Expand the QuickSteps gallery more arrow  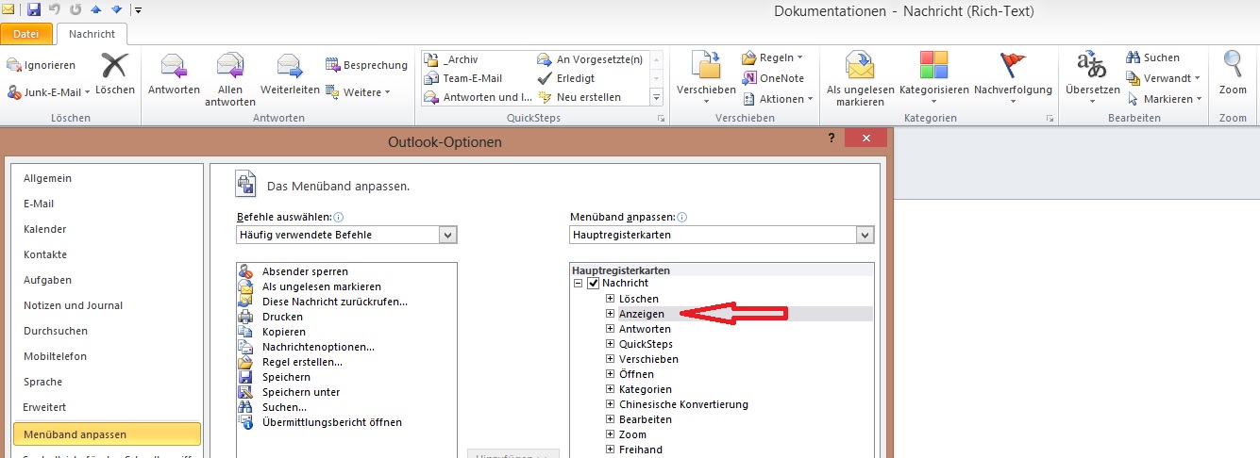pyautogui.click(x=656, y=98)
